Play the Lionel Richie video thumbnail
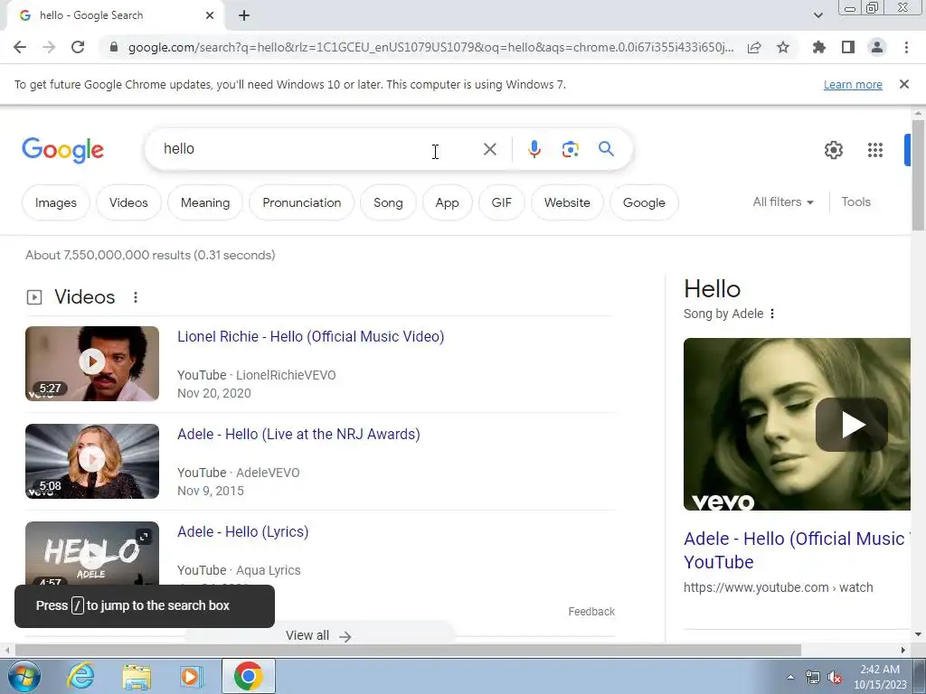 coord(92,363)
